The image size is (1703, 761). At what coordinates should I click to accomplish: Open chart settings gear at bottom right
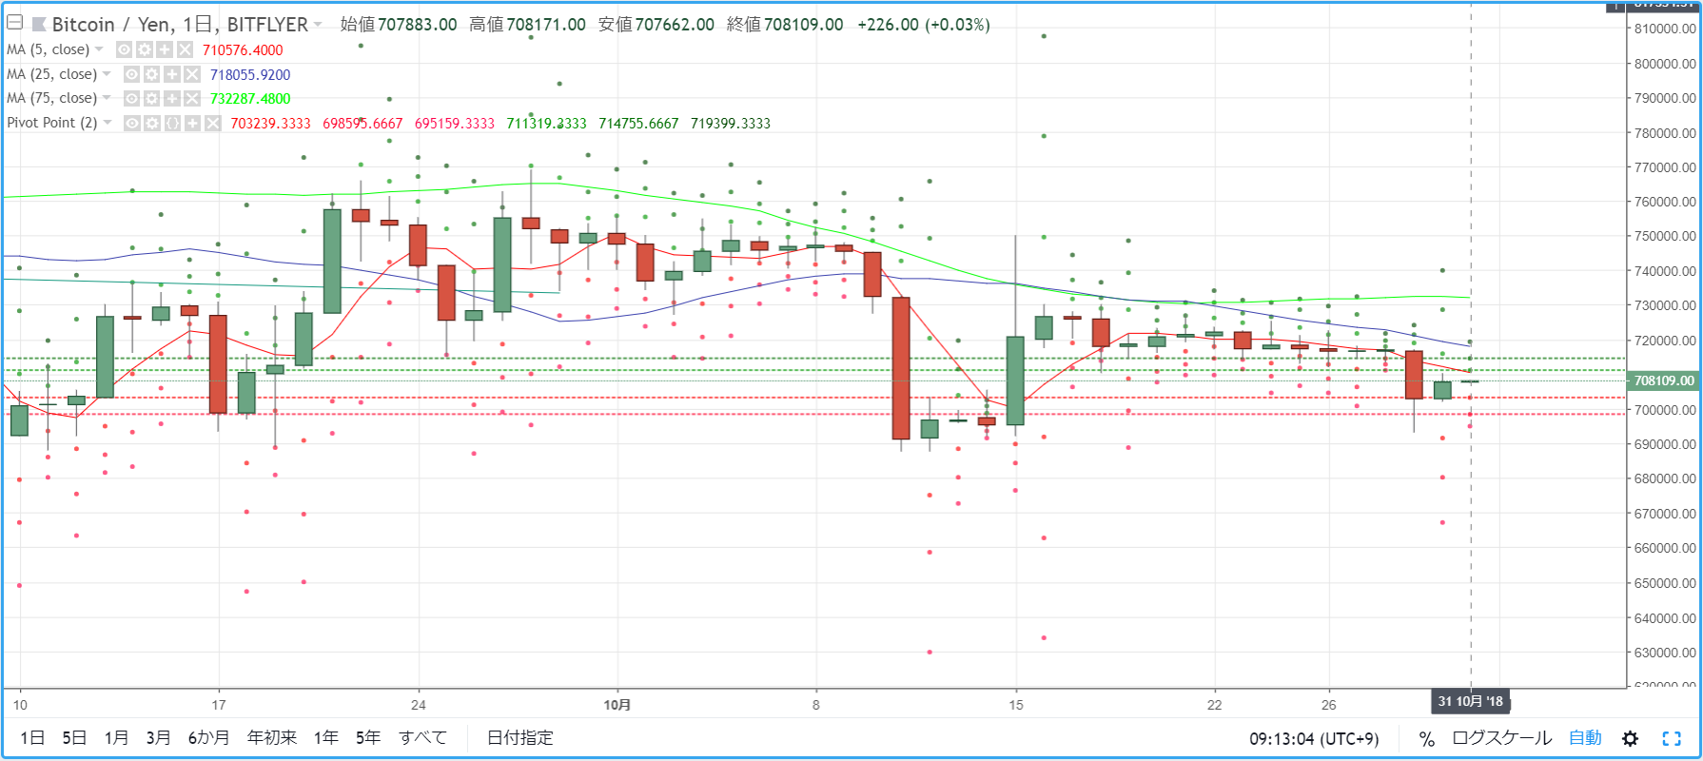[x=1631, y=738]
